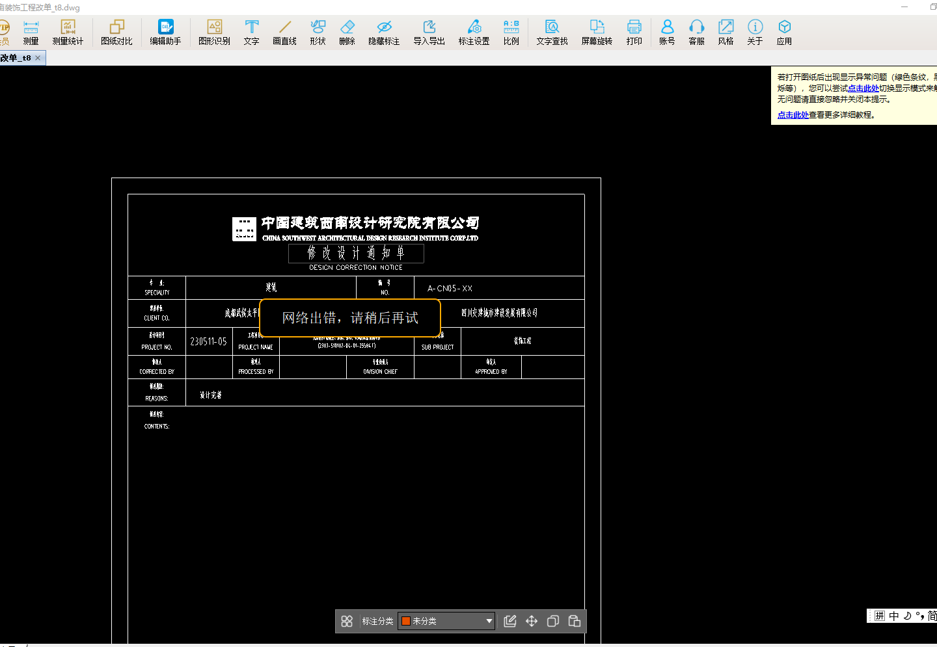This screenshot has width=937, height=647.
Task: Open the 点击此处 detailed tutorial link
Action: pyautogui.click(x=793, y=115)
